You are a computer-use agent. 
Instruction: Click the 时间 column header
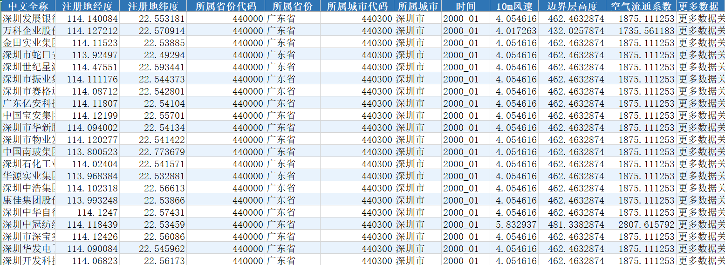point(466,7)
